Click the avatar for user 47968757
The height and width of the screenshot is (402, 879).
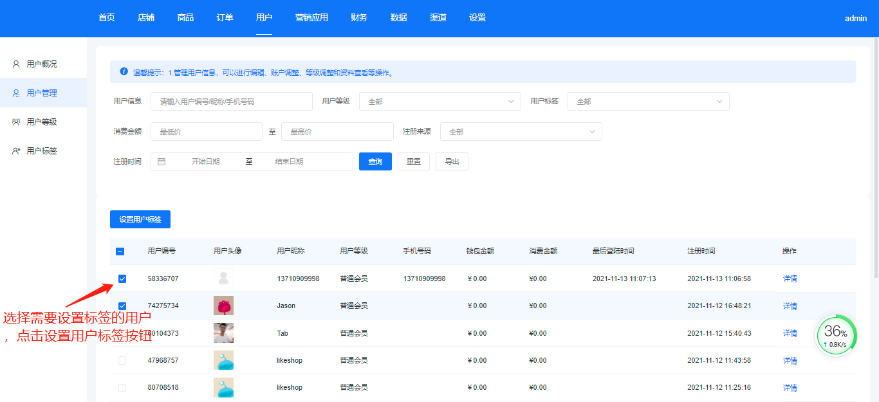223,360
